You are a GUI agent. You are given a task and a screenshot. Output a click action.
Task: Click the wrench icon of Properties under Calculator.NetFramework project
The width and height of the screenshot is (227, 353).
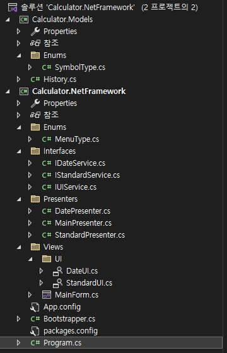tap(35, 103)
